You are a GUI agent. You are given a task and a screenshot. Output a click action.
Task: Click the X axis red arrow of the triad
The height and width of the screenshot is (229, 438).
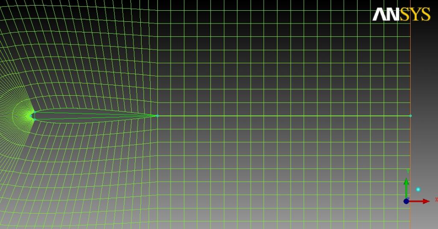coord(420,201)
